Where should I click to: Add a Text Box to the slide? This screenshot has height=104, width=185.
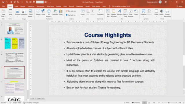click(x=108, y=13)
